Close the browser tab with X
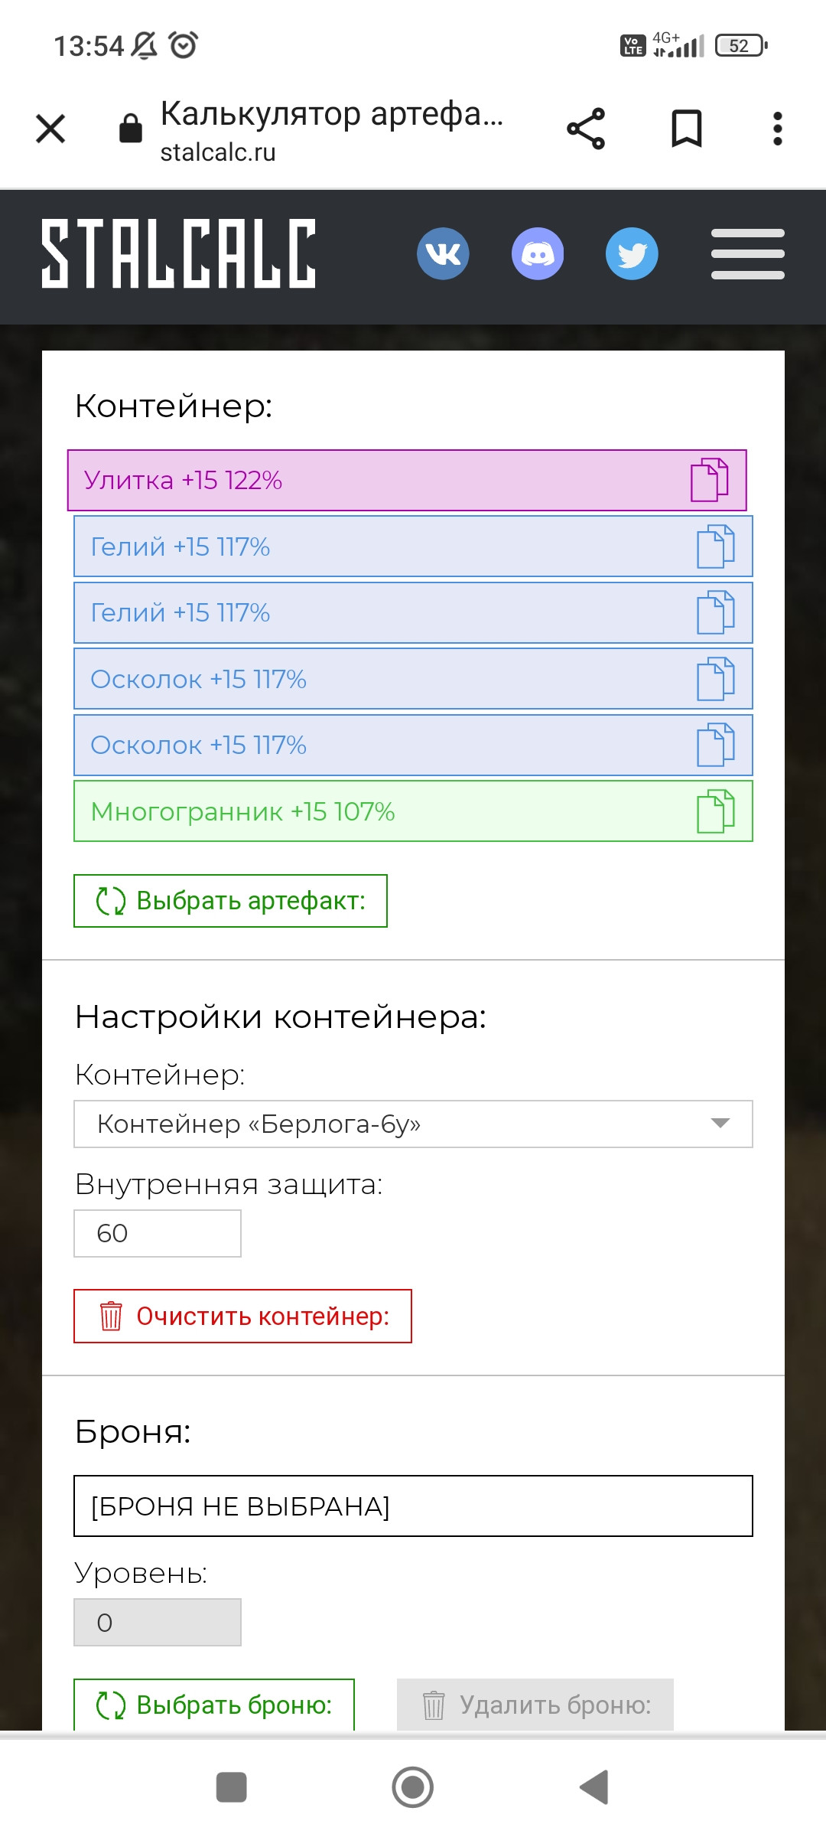 pyautogui.click(x=50, y=129)
